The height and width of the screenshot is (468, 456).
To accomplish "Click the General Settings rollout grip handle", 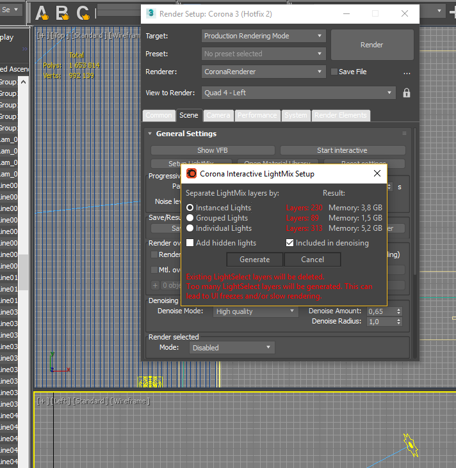I will [x=404, y=134].
